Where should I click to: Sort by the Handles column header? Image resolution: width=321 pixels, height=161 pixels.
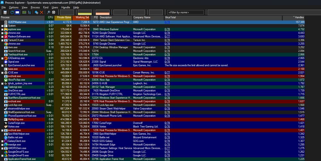293,17
